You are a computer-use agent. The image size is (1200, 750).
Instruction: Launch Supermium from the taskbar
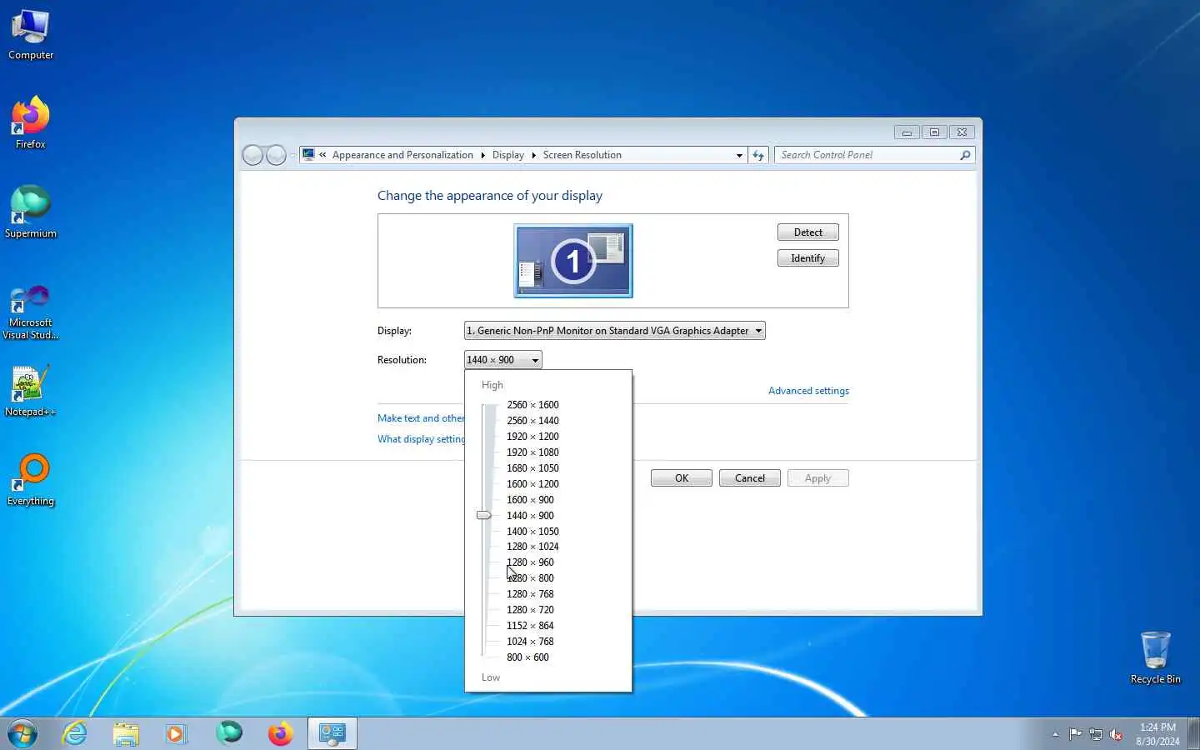click(229, 733)
